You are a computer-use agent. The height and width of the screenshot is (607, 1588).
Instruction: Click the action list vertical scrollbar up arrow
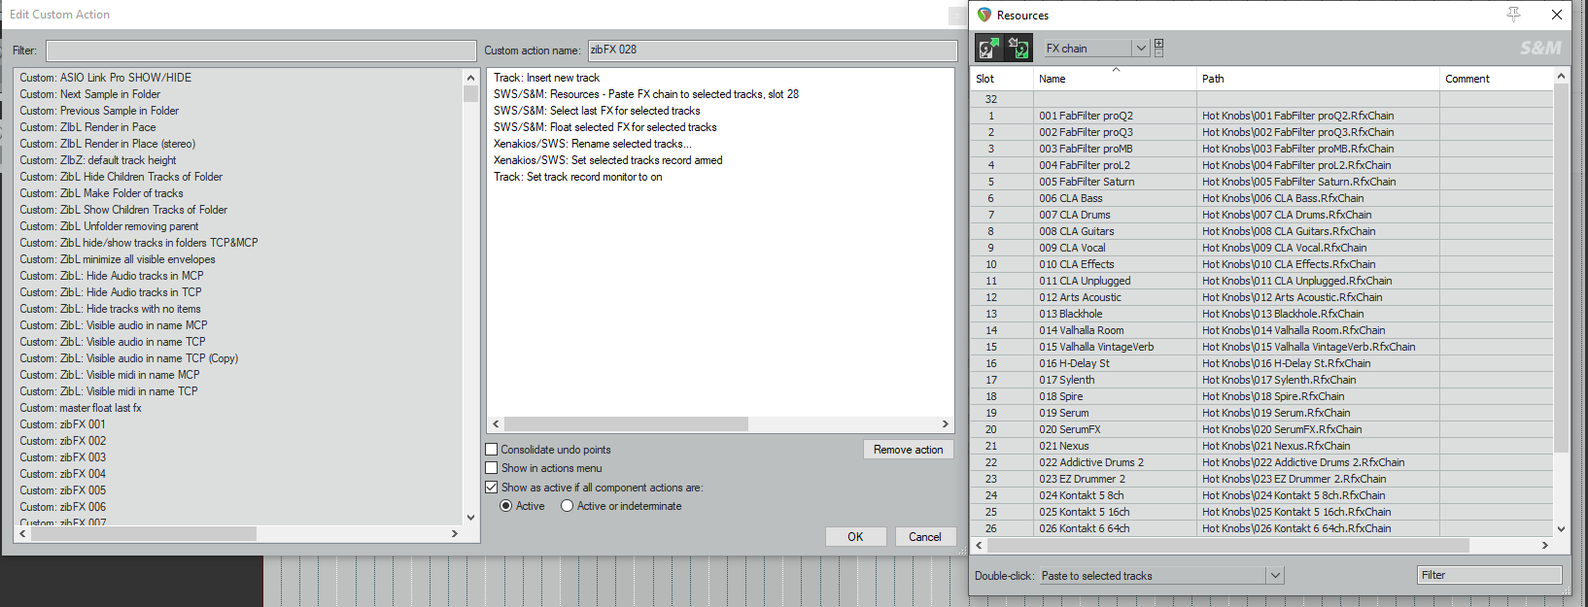470,78
